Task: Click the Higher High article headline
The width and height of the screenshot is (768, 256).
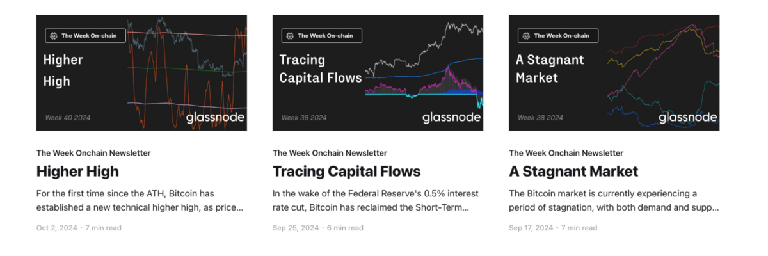Action: pyautogui.click(x=77, y=172)
